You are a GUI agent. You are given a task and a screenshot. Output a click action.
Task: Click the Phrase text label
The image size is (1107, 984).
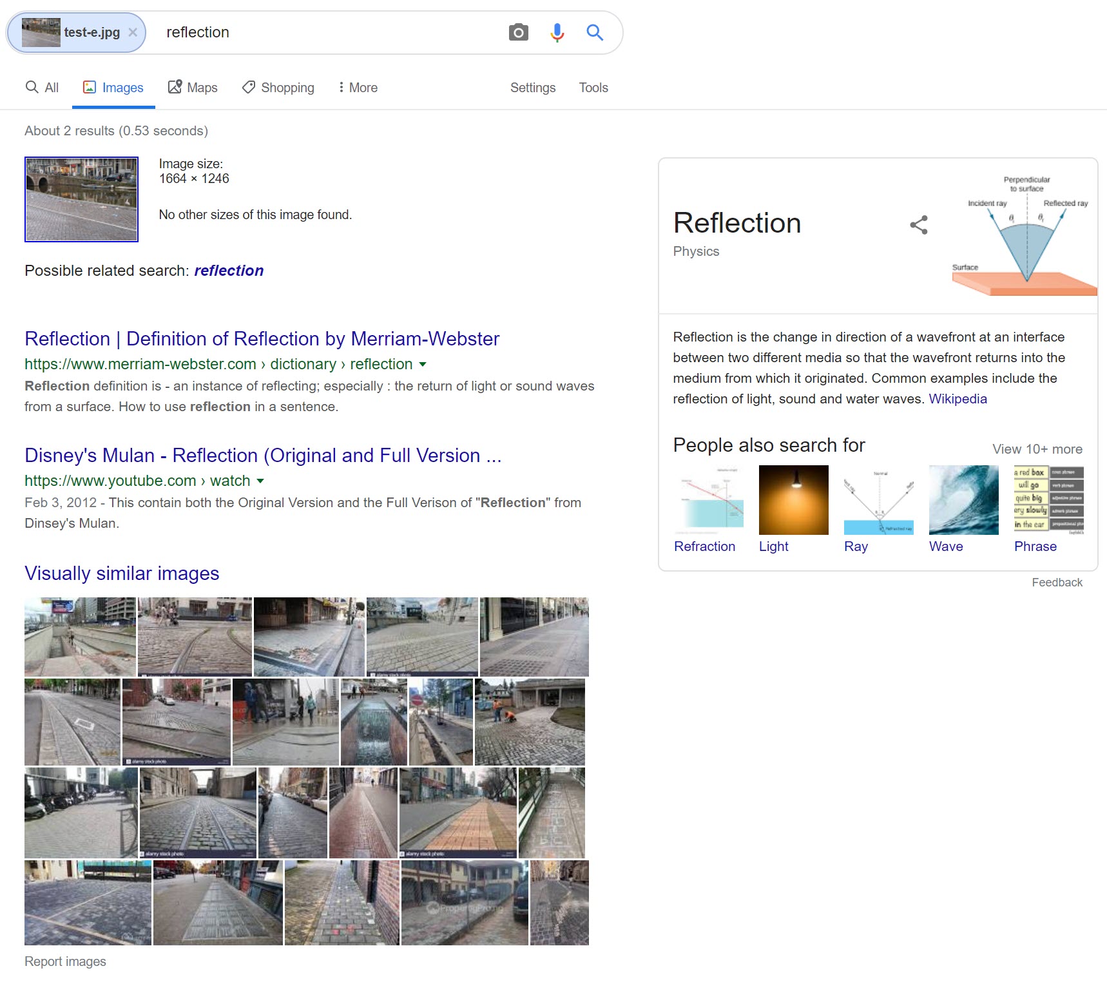[x=1035, y=546]
